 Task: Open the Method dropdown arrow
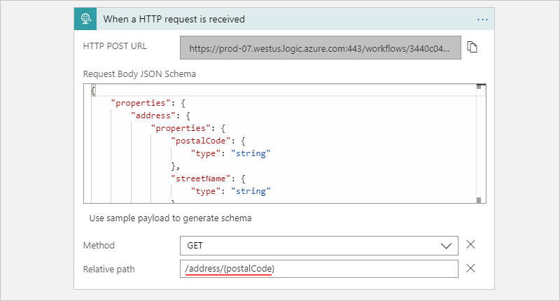coord(446,246)
